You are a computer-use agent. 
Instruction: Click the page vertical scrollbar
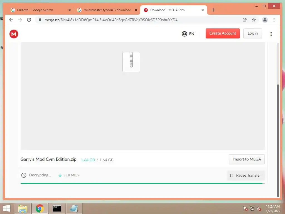point(278,140)
